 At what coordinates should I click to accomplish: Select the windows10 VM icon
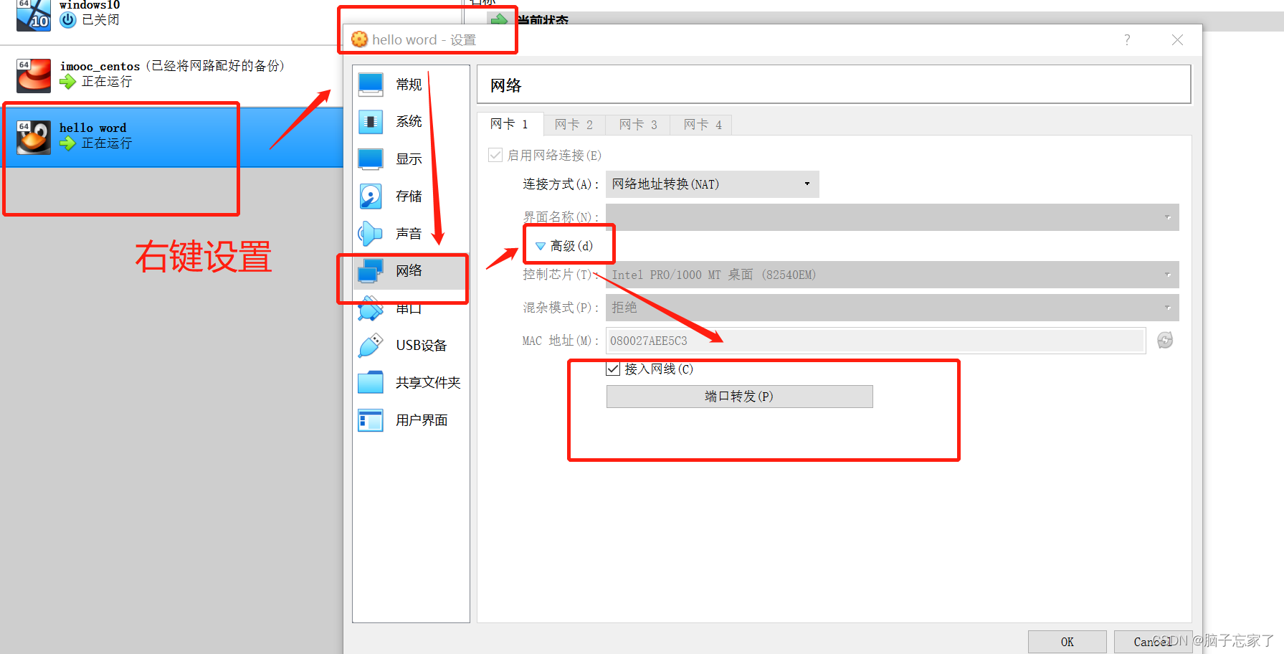click(34, 14)
